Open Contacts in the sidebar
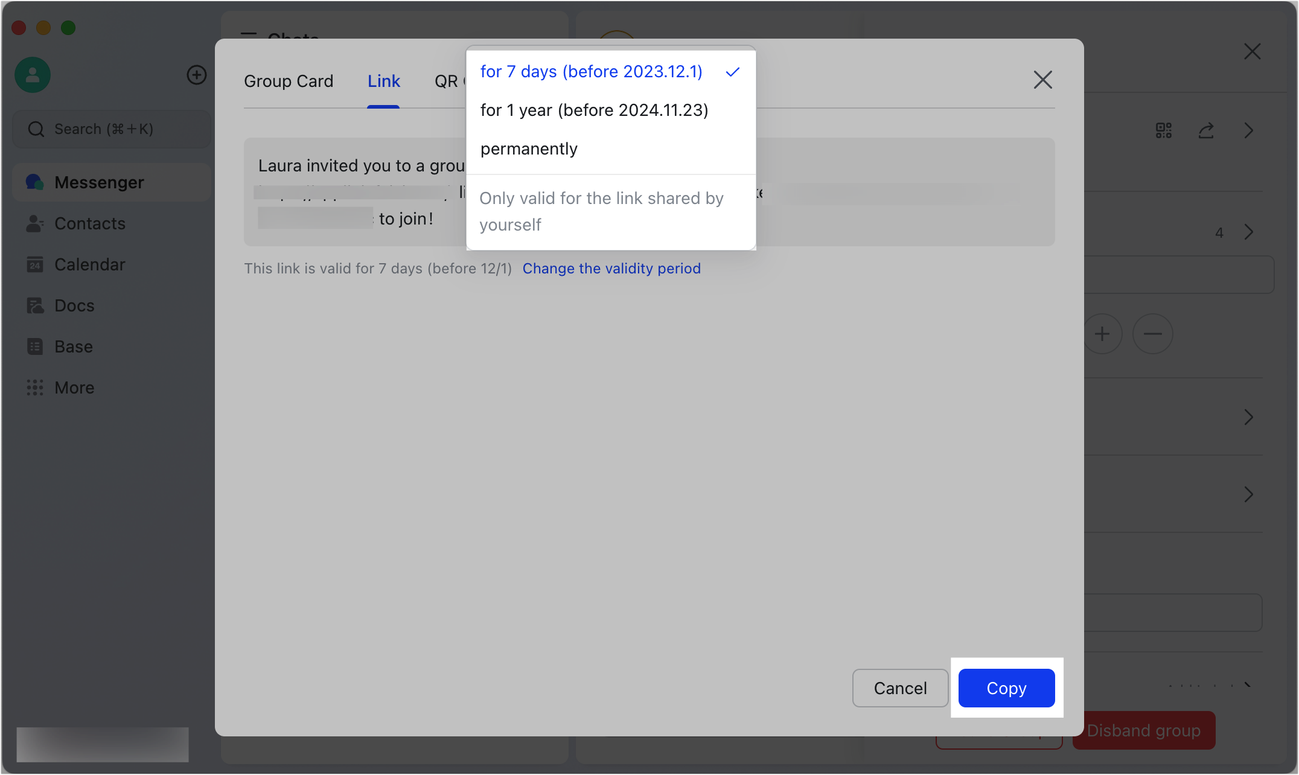 [x=112, y=223]
